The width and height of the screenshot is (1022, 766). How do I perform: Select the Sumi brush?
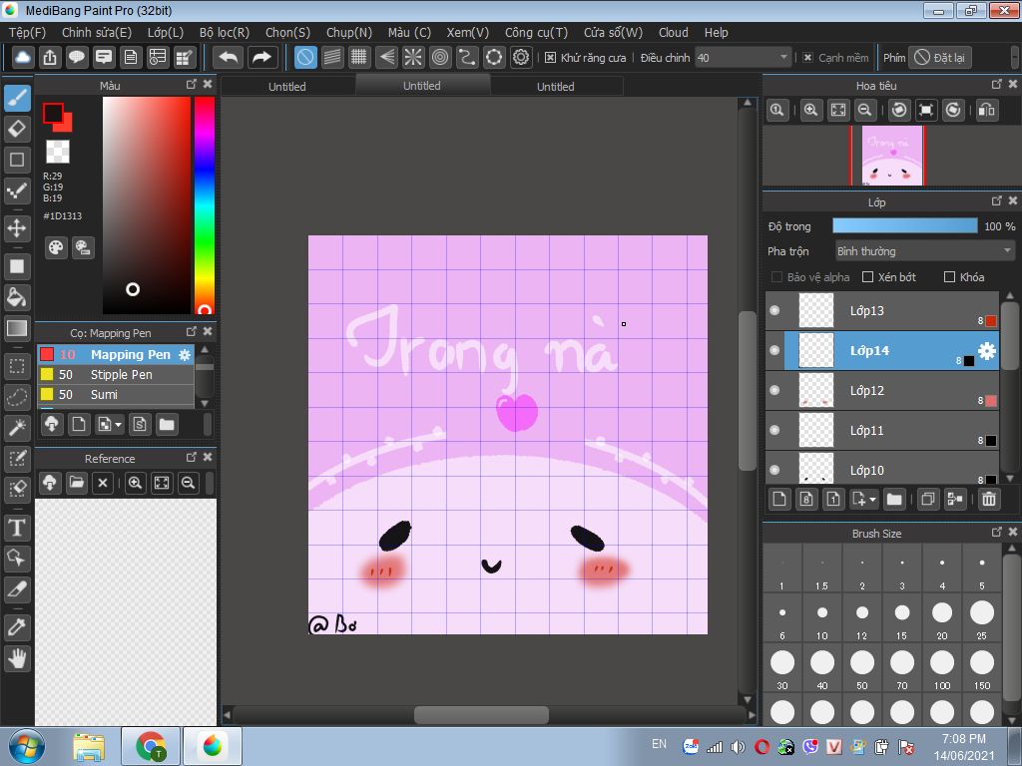point(116,394)
